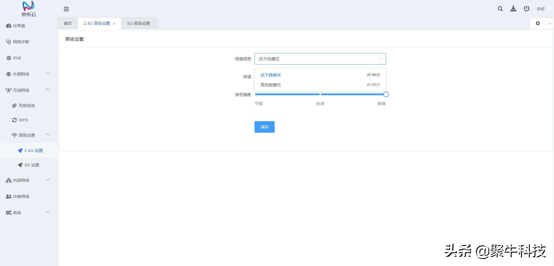The height and width of the screenshot is (266, 554).
Task: Open 2.4G 设置 submenu item
Action: pos(29,151)
